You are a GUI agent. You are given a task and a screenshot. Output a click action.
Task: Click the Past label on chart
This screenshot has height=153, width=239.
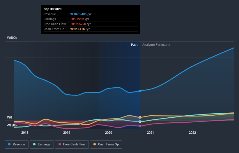pyautogui.click(x=134, y=45)
